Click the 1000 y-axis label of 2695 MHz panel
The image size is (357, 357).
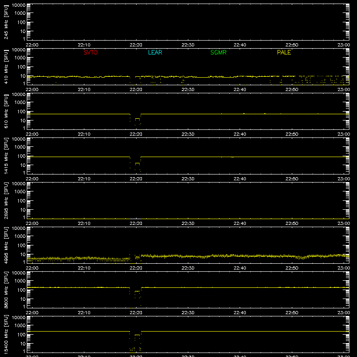click(20, 192)
